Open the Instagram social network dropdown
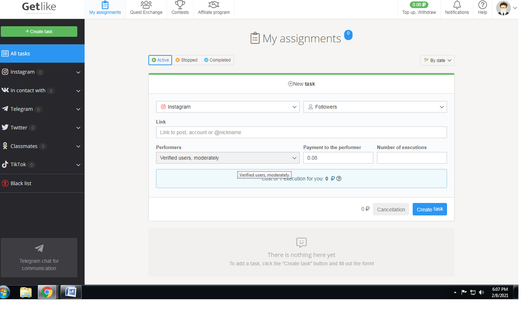The height and width of the screenshot is (328, 525). coord(228,107)
